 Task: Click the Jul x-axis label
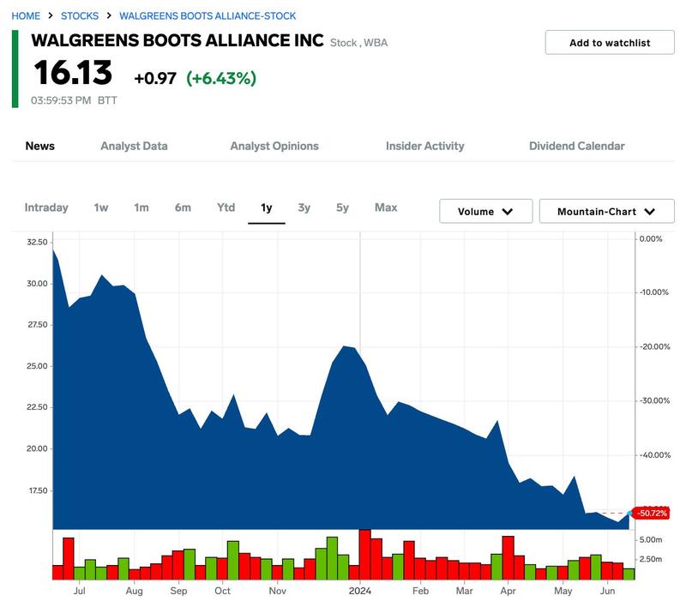coord(79,592)
